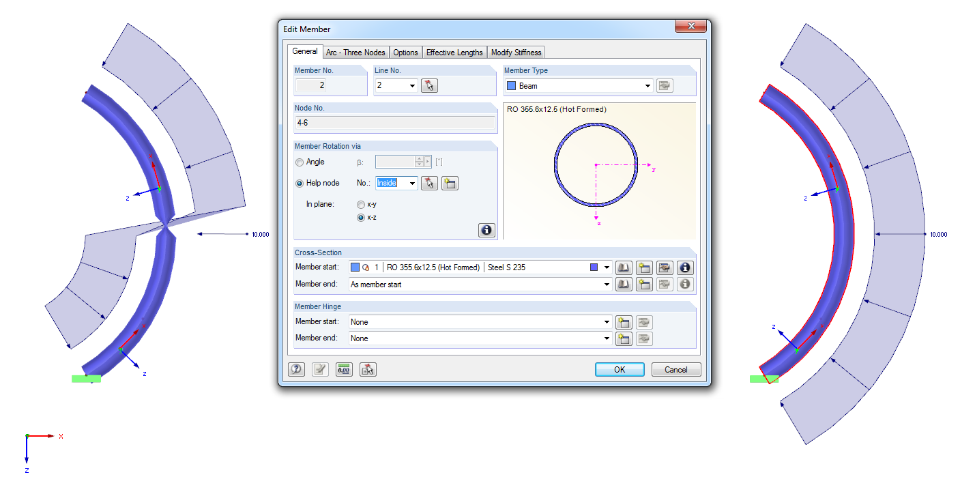
Task: Create new hinge for Member start
Action: click(624, 322)
